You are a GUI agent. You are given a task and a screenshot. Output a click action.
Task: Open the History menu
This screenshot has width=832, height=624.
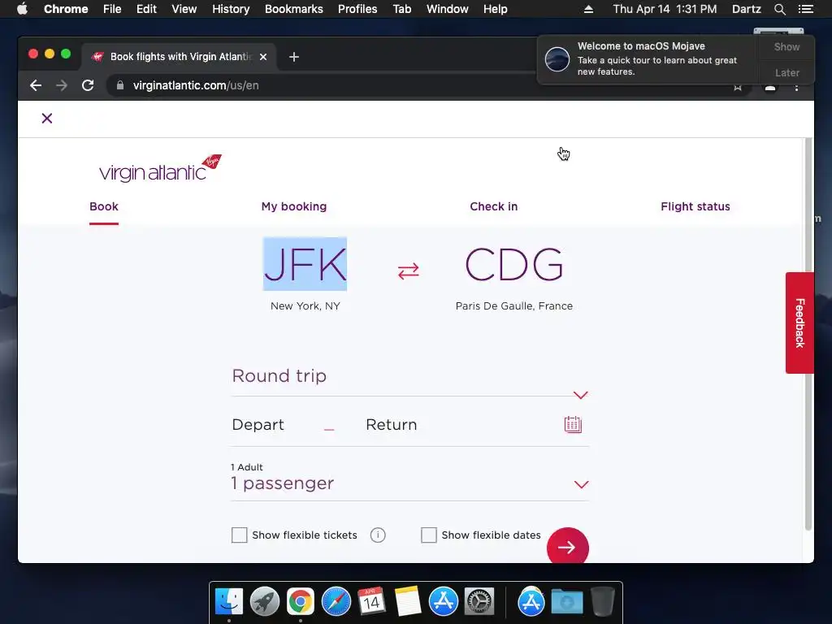pyautogui.click(x=231, y=9)
